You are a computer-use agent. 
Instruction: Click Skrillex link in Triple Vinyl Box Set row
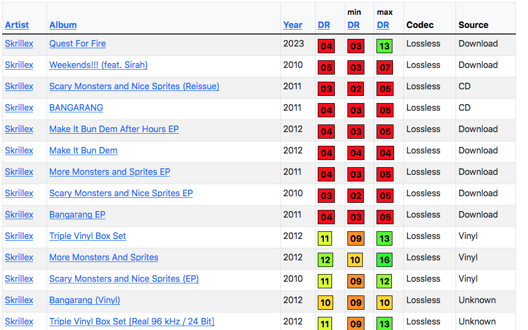point(19,236)
